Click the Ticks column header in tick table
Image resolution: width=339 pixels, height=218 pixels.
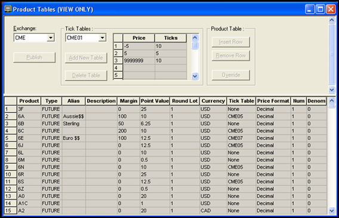tap(171, 38)
